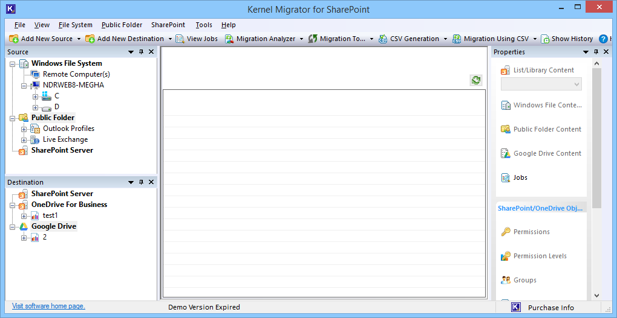617x318 pixels.
Task: Expand drive D node
Action: tap(36, 107)
